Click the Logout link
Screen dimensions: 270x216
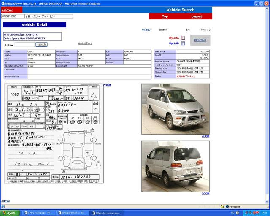pos(197,16)
